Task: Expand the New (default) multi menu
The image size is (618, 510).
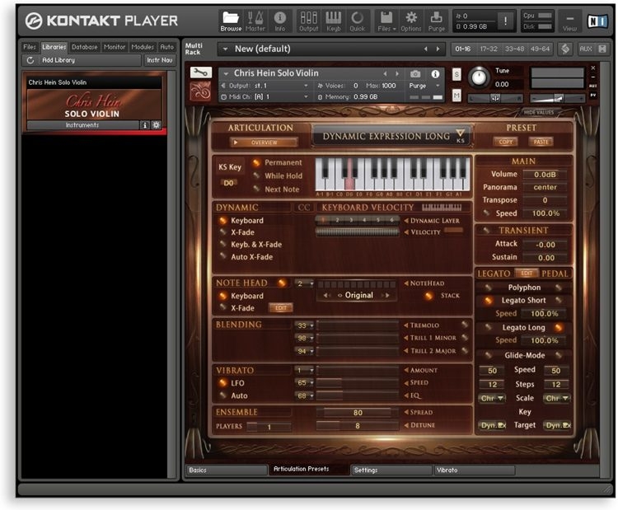Action: pos(226,49)
